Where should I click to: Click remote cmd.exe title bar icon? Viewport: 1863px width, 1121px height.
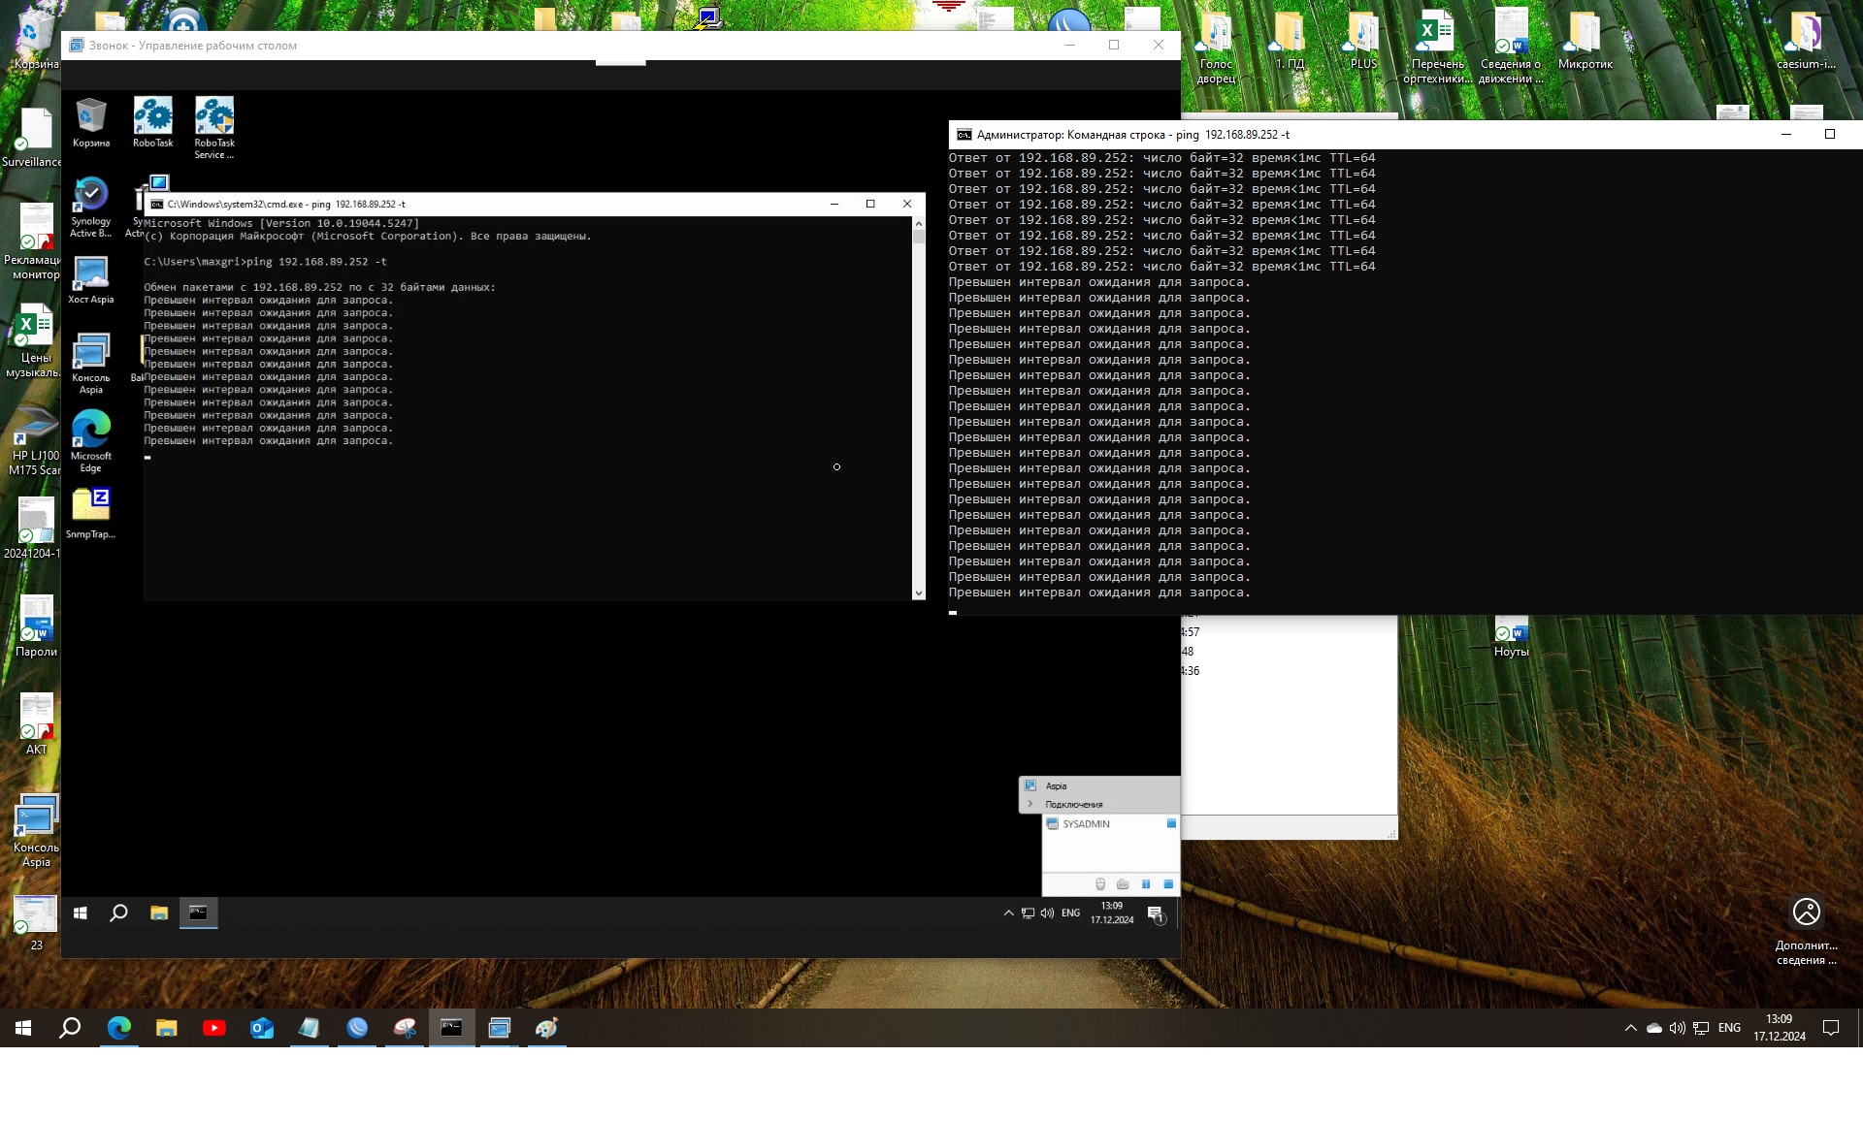pos(156,204)
